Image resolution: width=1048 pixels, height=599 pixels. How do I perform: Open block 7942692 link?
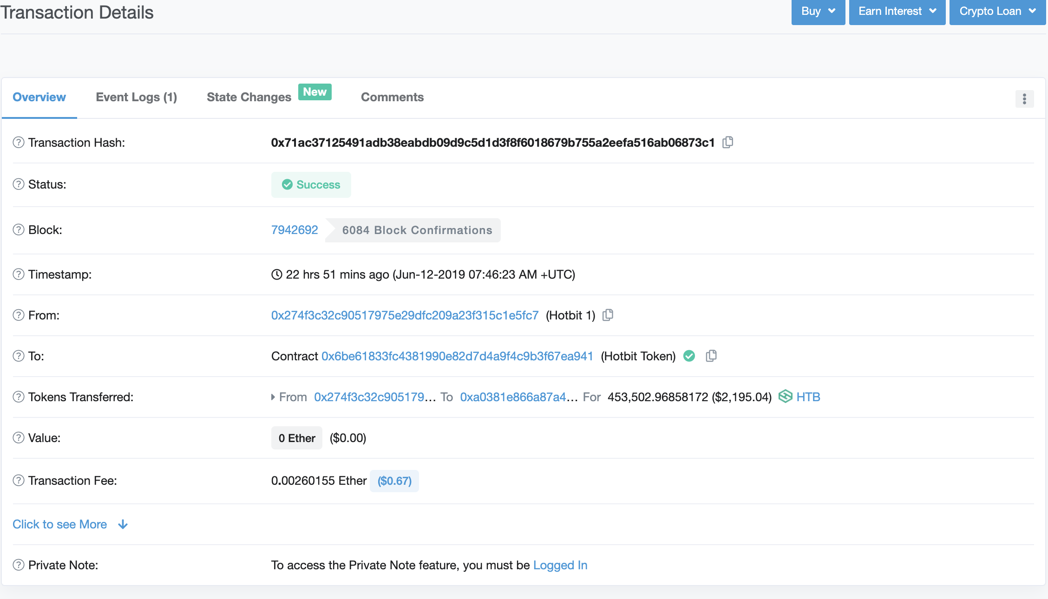click(295, 230)
